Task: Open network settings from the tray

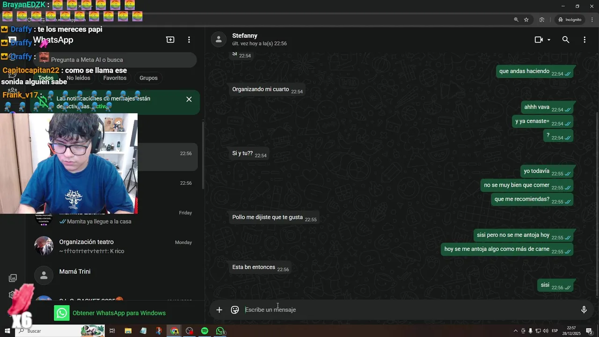Action: pos(538,331)
